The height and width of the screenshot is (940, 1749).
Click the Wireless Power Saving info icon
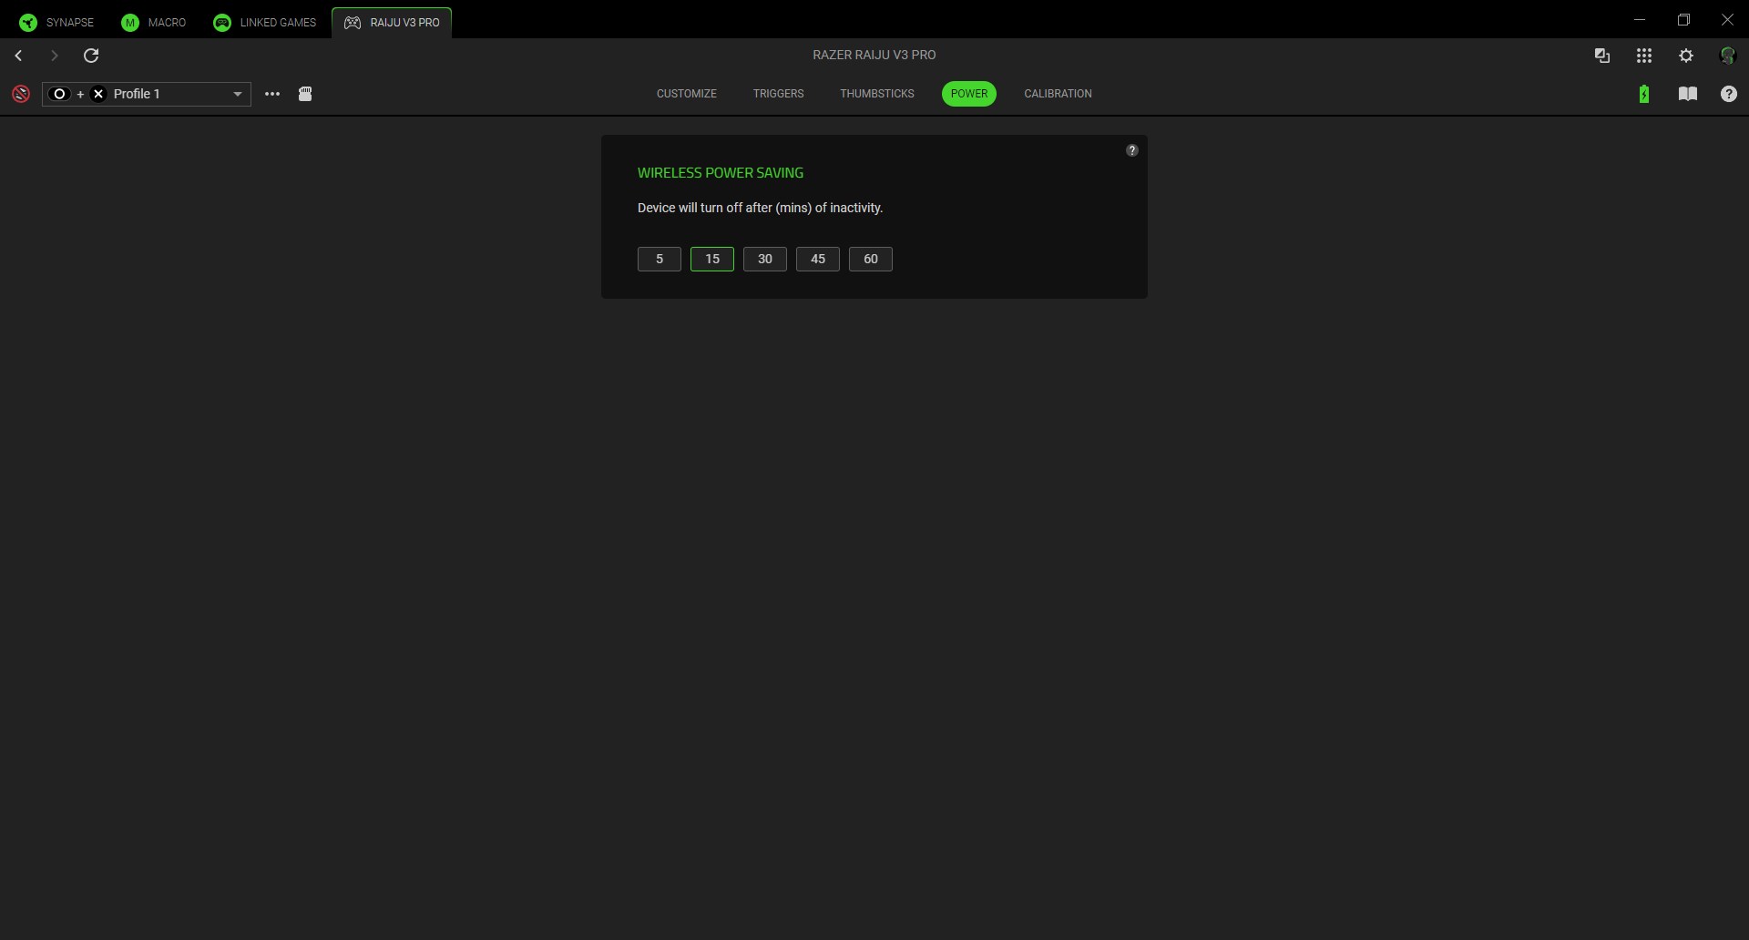[x=1131, y=150]
